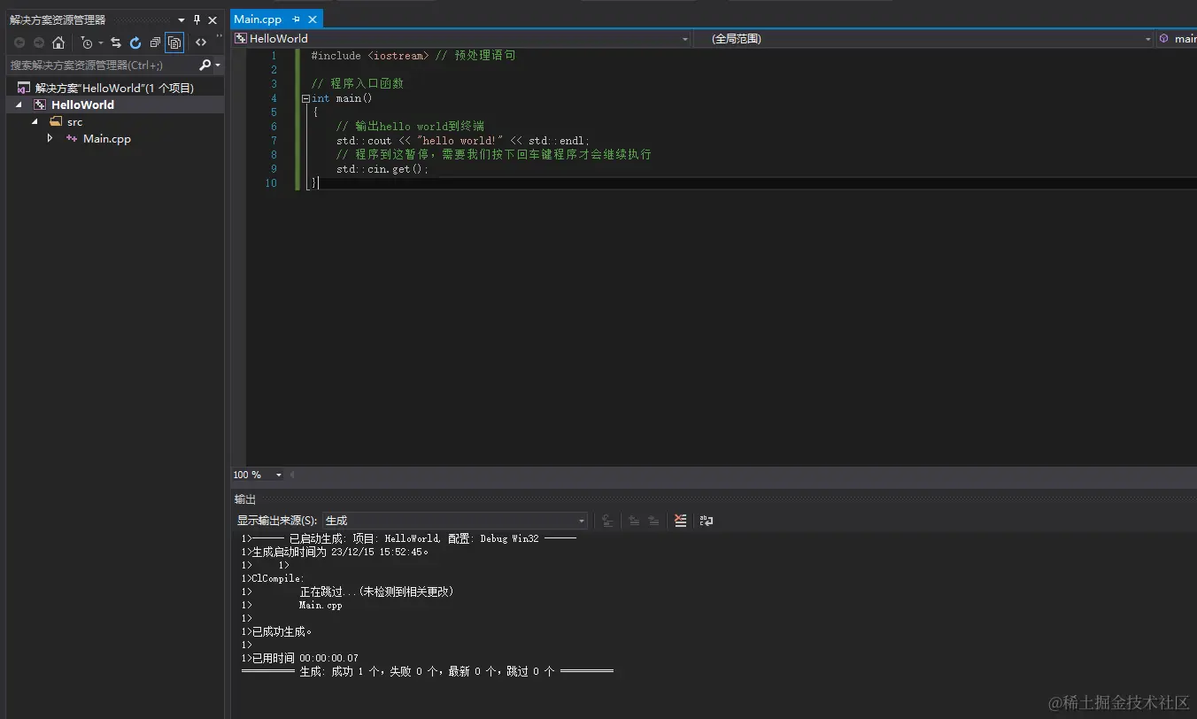Viewport: 1197px width, 719px height.
Task: Close the Solution Explorer panel
Action: click(x=212, y=19)
